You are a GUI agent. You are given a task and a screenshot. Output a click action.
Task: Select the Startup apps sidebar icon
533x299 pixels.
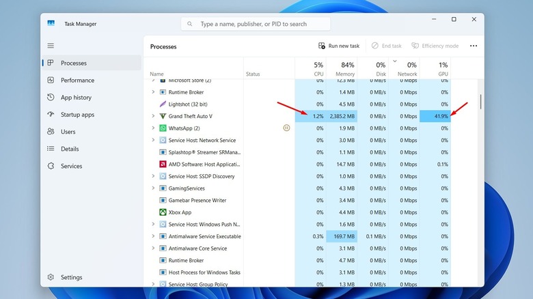(51, 115)
